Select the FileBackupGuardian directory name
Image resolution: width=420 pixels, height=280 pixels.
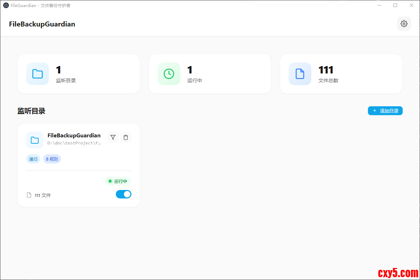click(x=74, y=136)
